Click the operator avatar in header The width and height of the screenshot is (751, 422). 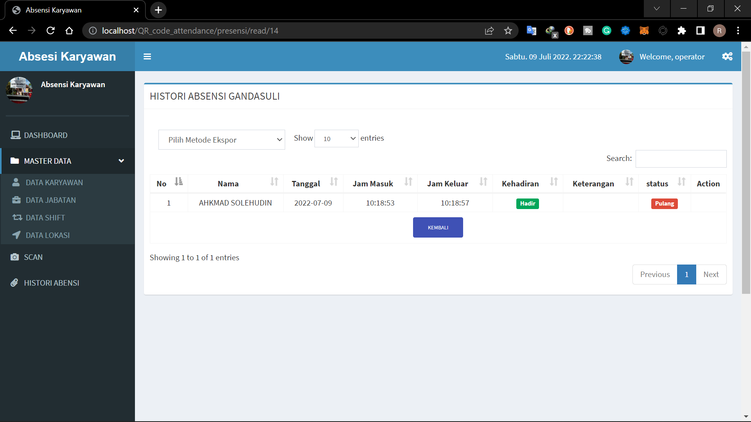626,57
